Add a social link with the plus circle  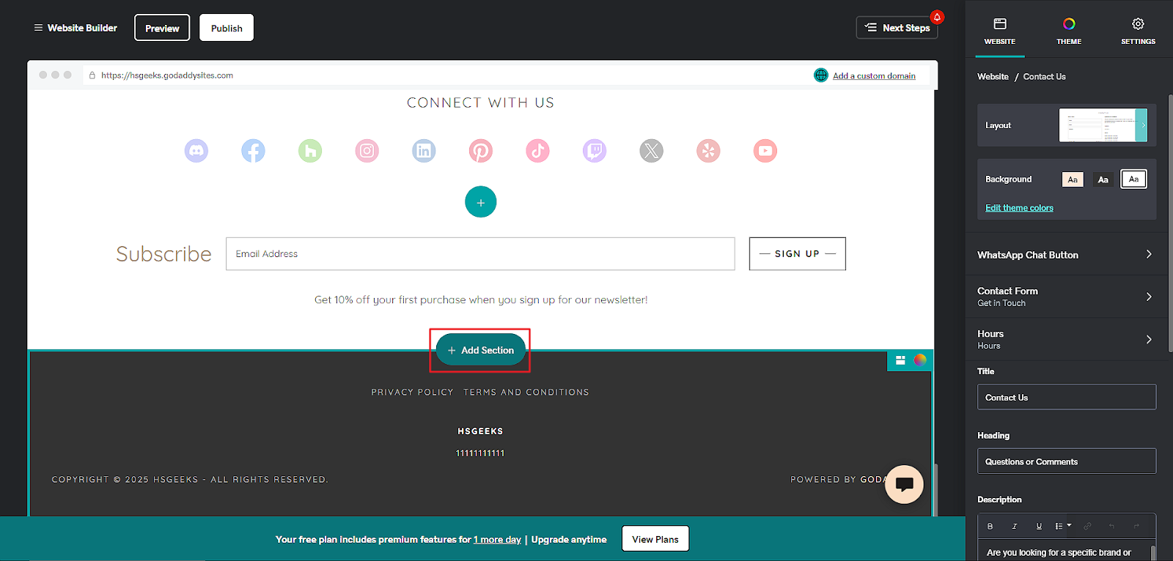pos(481,201)
